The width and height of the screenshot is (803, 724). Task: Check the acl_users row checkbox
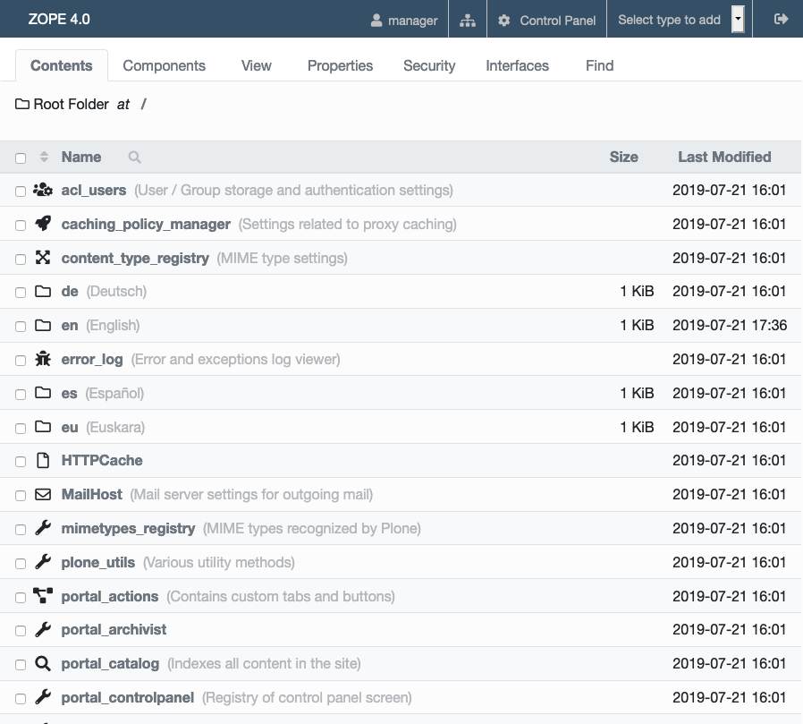pyautogui.click(x=21, y=192)
